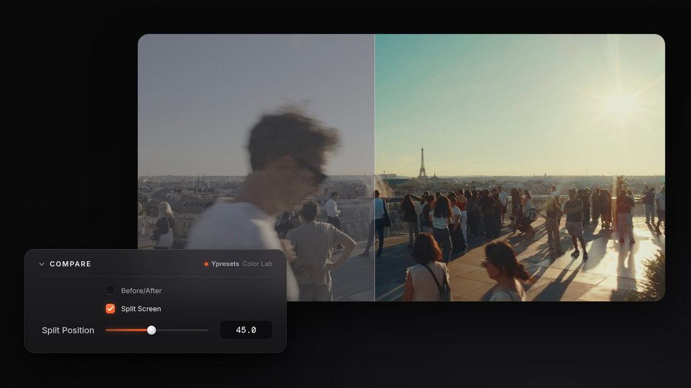Enable the Before/After checkbox
The width and height of the screenshot is (691, 388).
110,290
